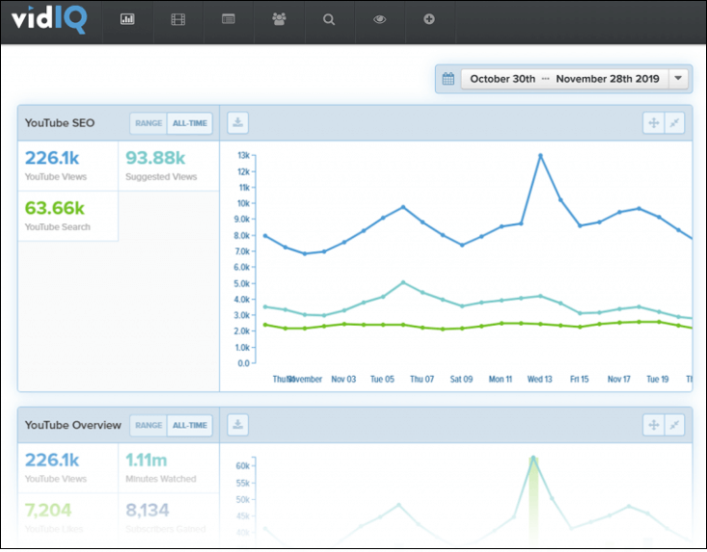
Task: Select 8,134 Subscribers Gained metric
Action: 169,517
